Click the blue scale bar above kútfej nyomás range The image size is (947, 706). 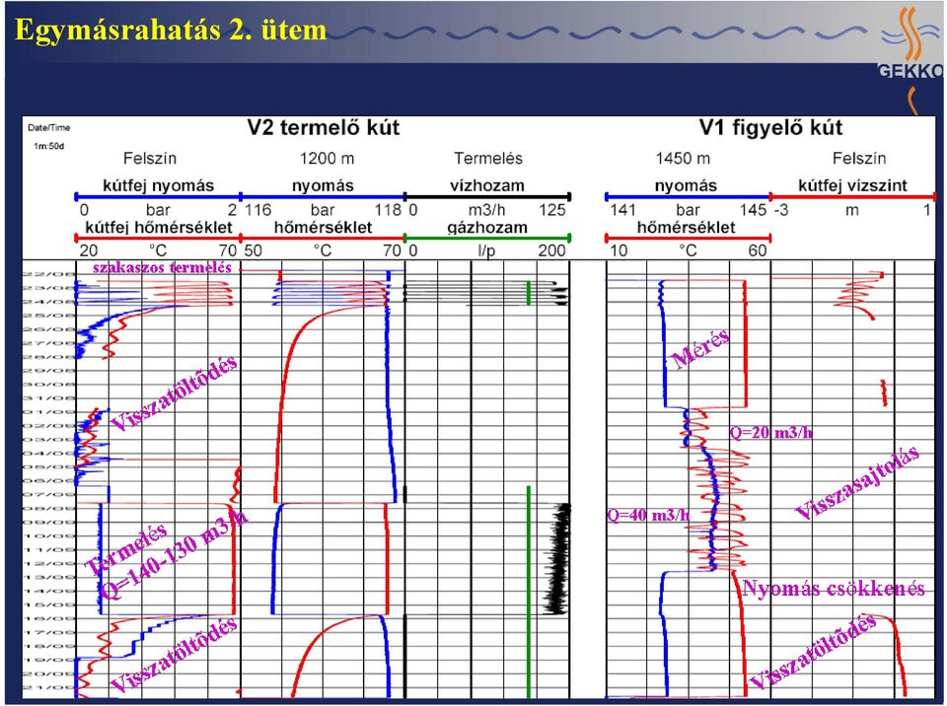[x=158, y=196]
